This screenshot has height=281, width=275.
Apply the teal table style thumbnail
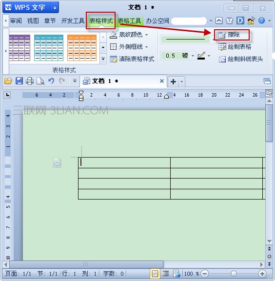click(49, 48)
